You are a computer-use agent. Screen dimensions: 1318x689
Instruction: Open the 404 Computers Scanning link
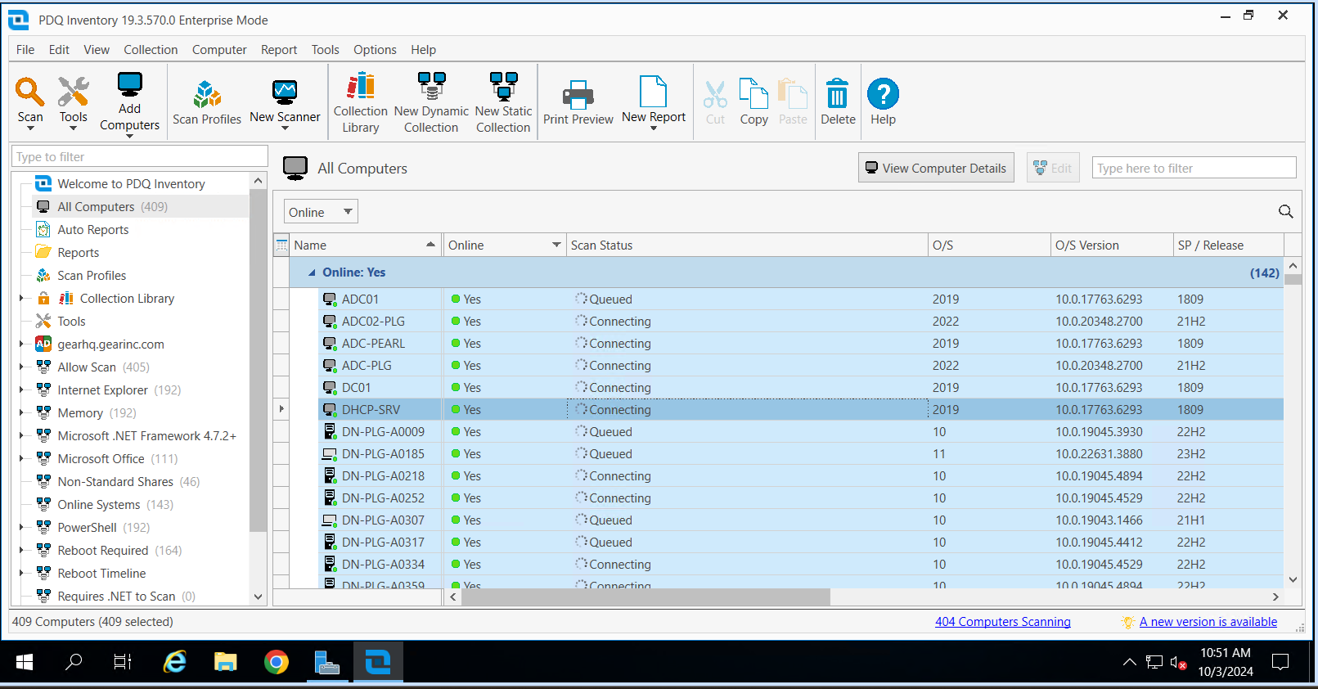point(1002,622)
